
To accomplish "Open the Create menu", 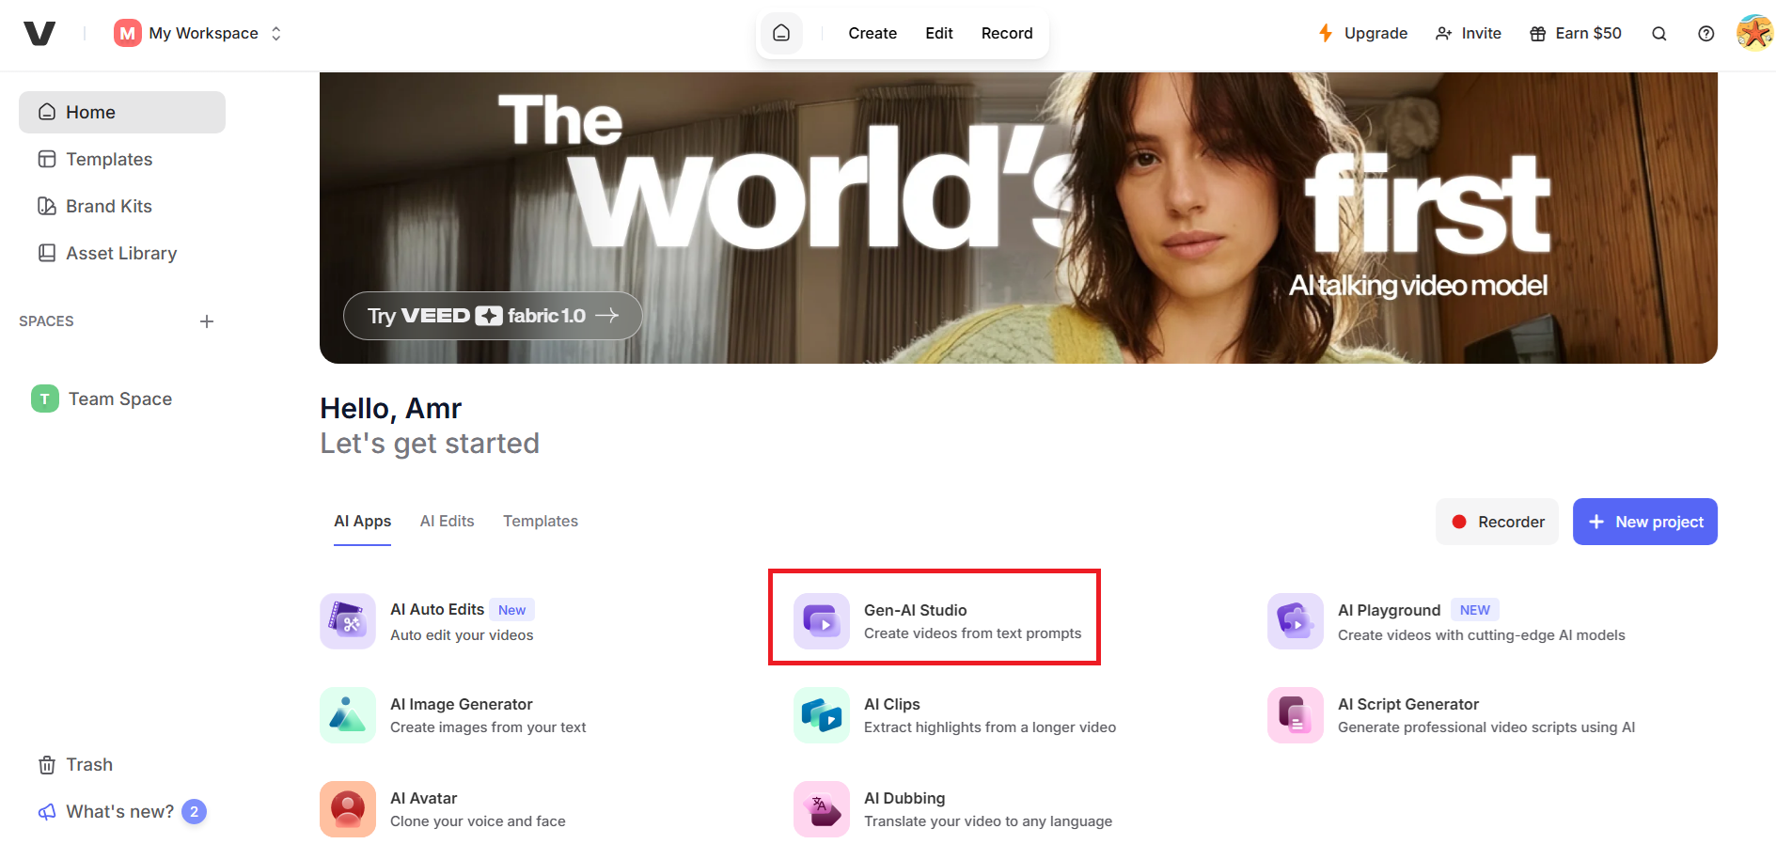I will [872, 34].
